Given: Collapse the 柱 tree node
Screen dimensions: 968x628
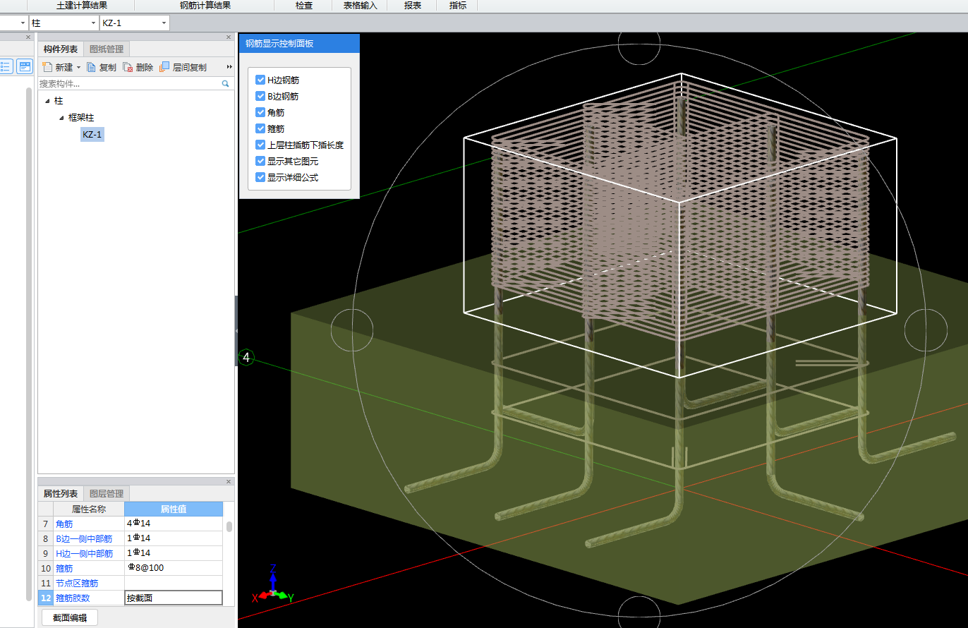Looking at the screenshot, I should [x=47, y=102].
